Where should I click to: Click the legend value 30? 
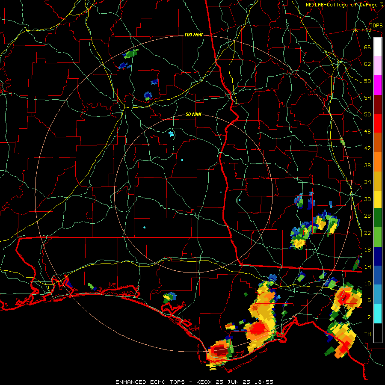click(367, 199)
